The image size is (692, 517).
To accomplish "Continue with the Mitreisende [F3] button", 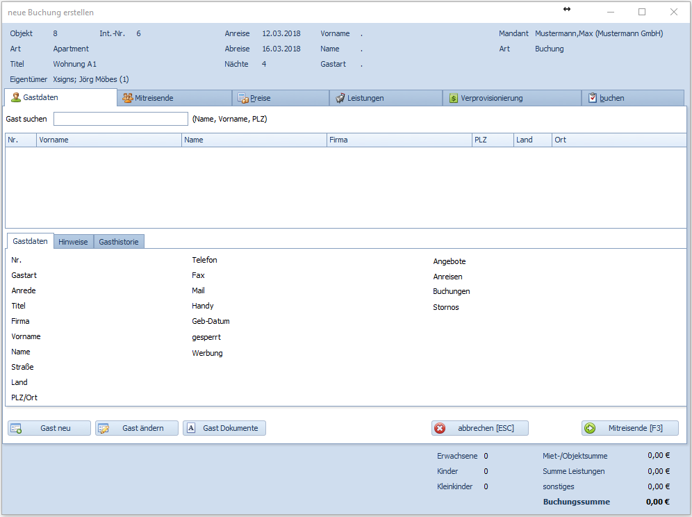I will pos(629,428).
